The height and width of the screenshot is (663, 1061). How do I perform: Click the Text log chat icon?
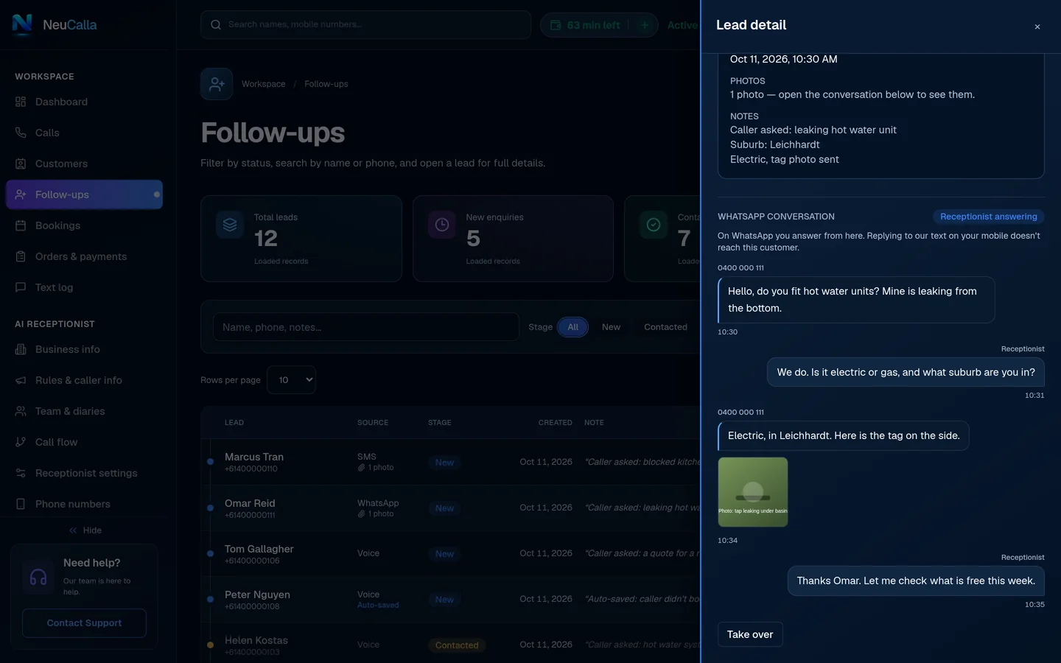(x=21, y=287)
